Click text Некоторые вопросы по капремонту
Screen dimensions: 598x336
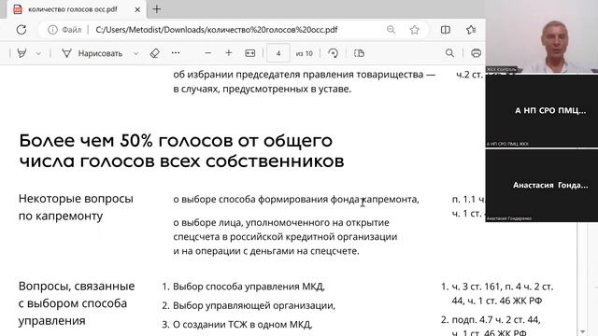click(x=76, y=207)
